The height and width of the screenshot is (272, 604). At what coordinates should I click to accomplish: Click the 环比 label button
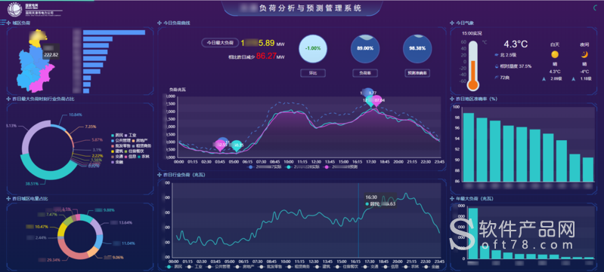click(313, 73)
